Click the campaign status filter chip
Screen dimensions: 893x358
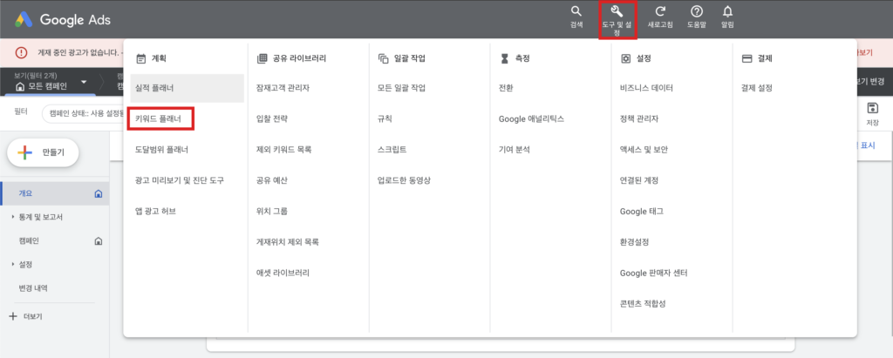point(83,112)
